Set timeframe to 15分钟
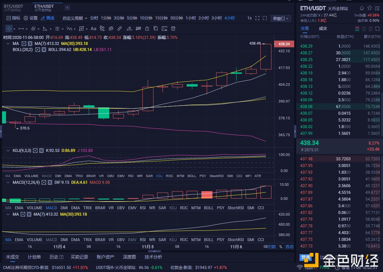The height and width of the screenshot is (272, 383). (161, 18)
